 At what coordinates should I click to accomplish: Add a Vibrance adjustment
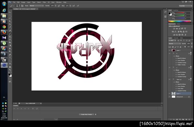point(185,29)
